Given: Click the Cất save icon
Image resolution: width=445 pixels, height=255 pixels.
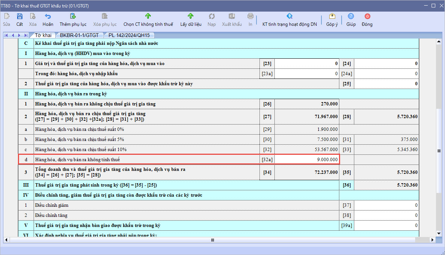Looking at the screenshot, I should point(20,16).
